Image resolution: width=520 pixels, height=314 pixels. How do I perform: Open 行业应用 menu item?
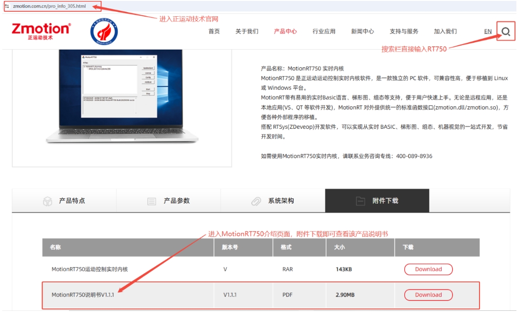[x=324, y=31]
